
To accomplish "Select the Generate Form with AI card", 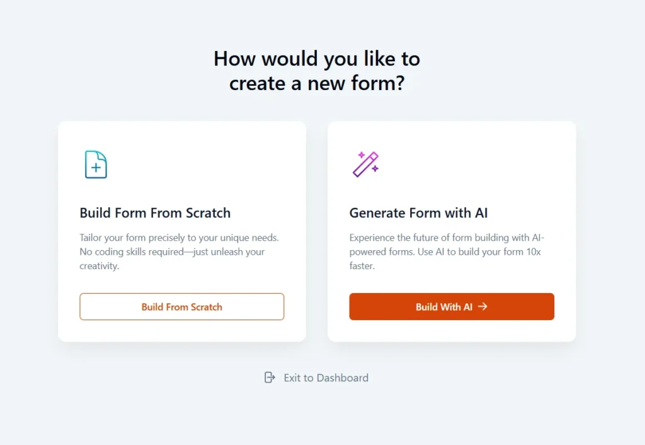I will pyautogui.click(x=452, y=230).
